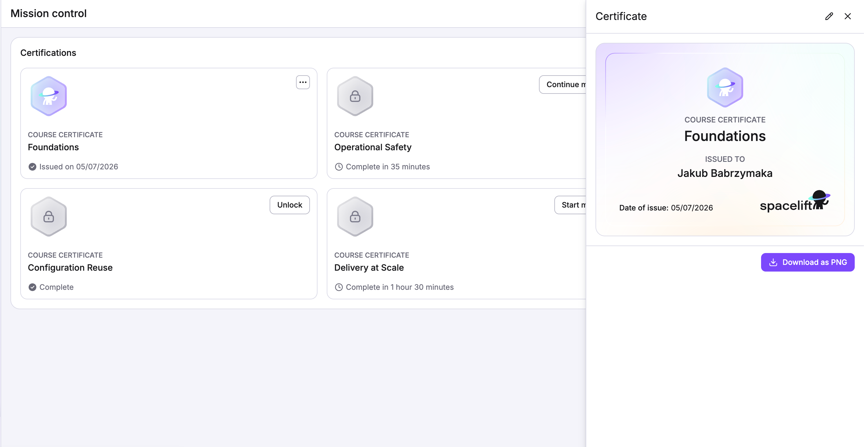
Task: Select the Foundations card title
Action: tap(53, 147)
